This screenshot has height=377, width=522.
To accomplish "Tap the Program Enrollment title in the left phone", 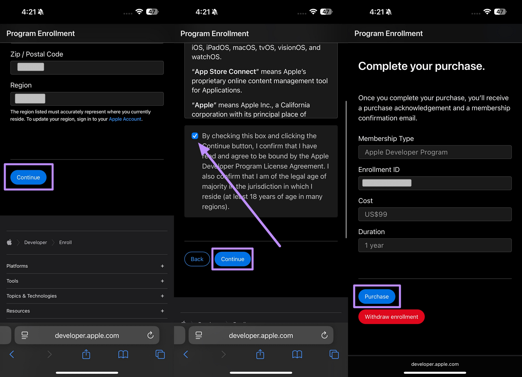I will tap(41, 33).
